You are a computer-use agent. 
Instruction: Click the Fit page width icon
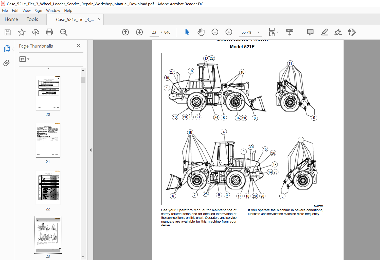tap(272, 32)
